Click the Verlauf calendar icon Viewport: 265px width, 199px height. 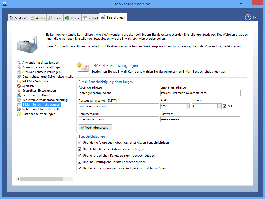pos(85,18)
